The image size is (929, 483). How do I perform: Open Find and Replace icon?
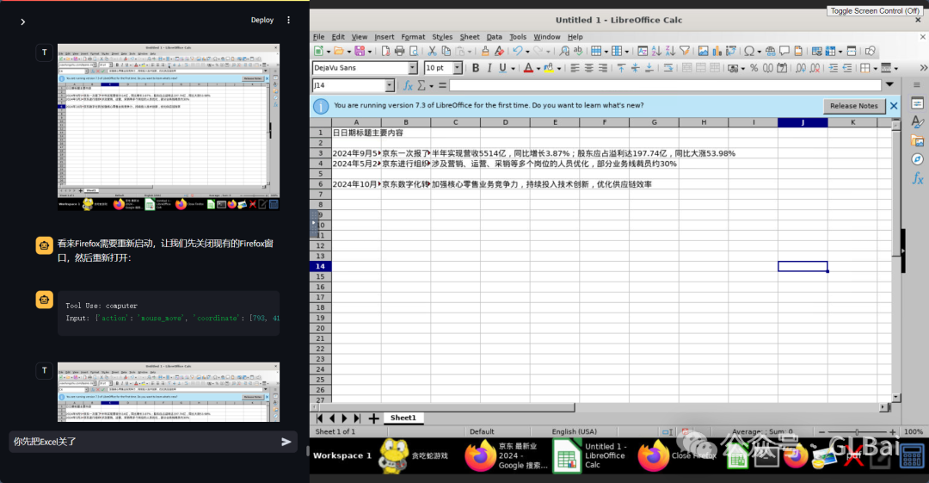(564, 51)
